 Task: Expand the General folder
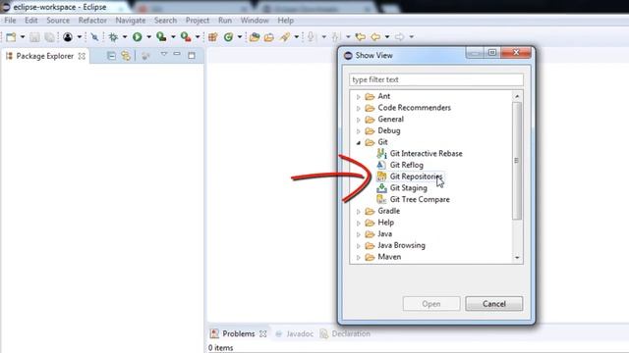pyautogui.click(x=358, y=120)
